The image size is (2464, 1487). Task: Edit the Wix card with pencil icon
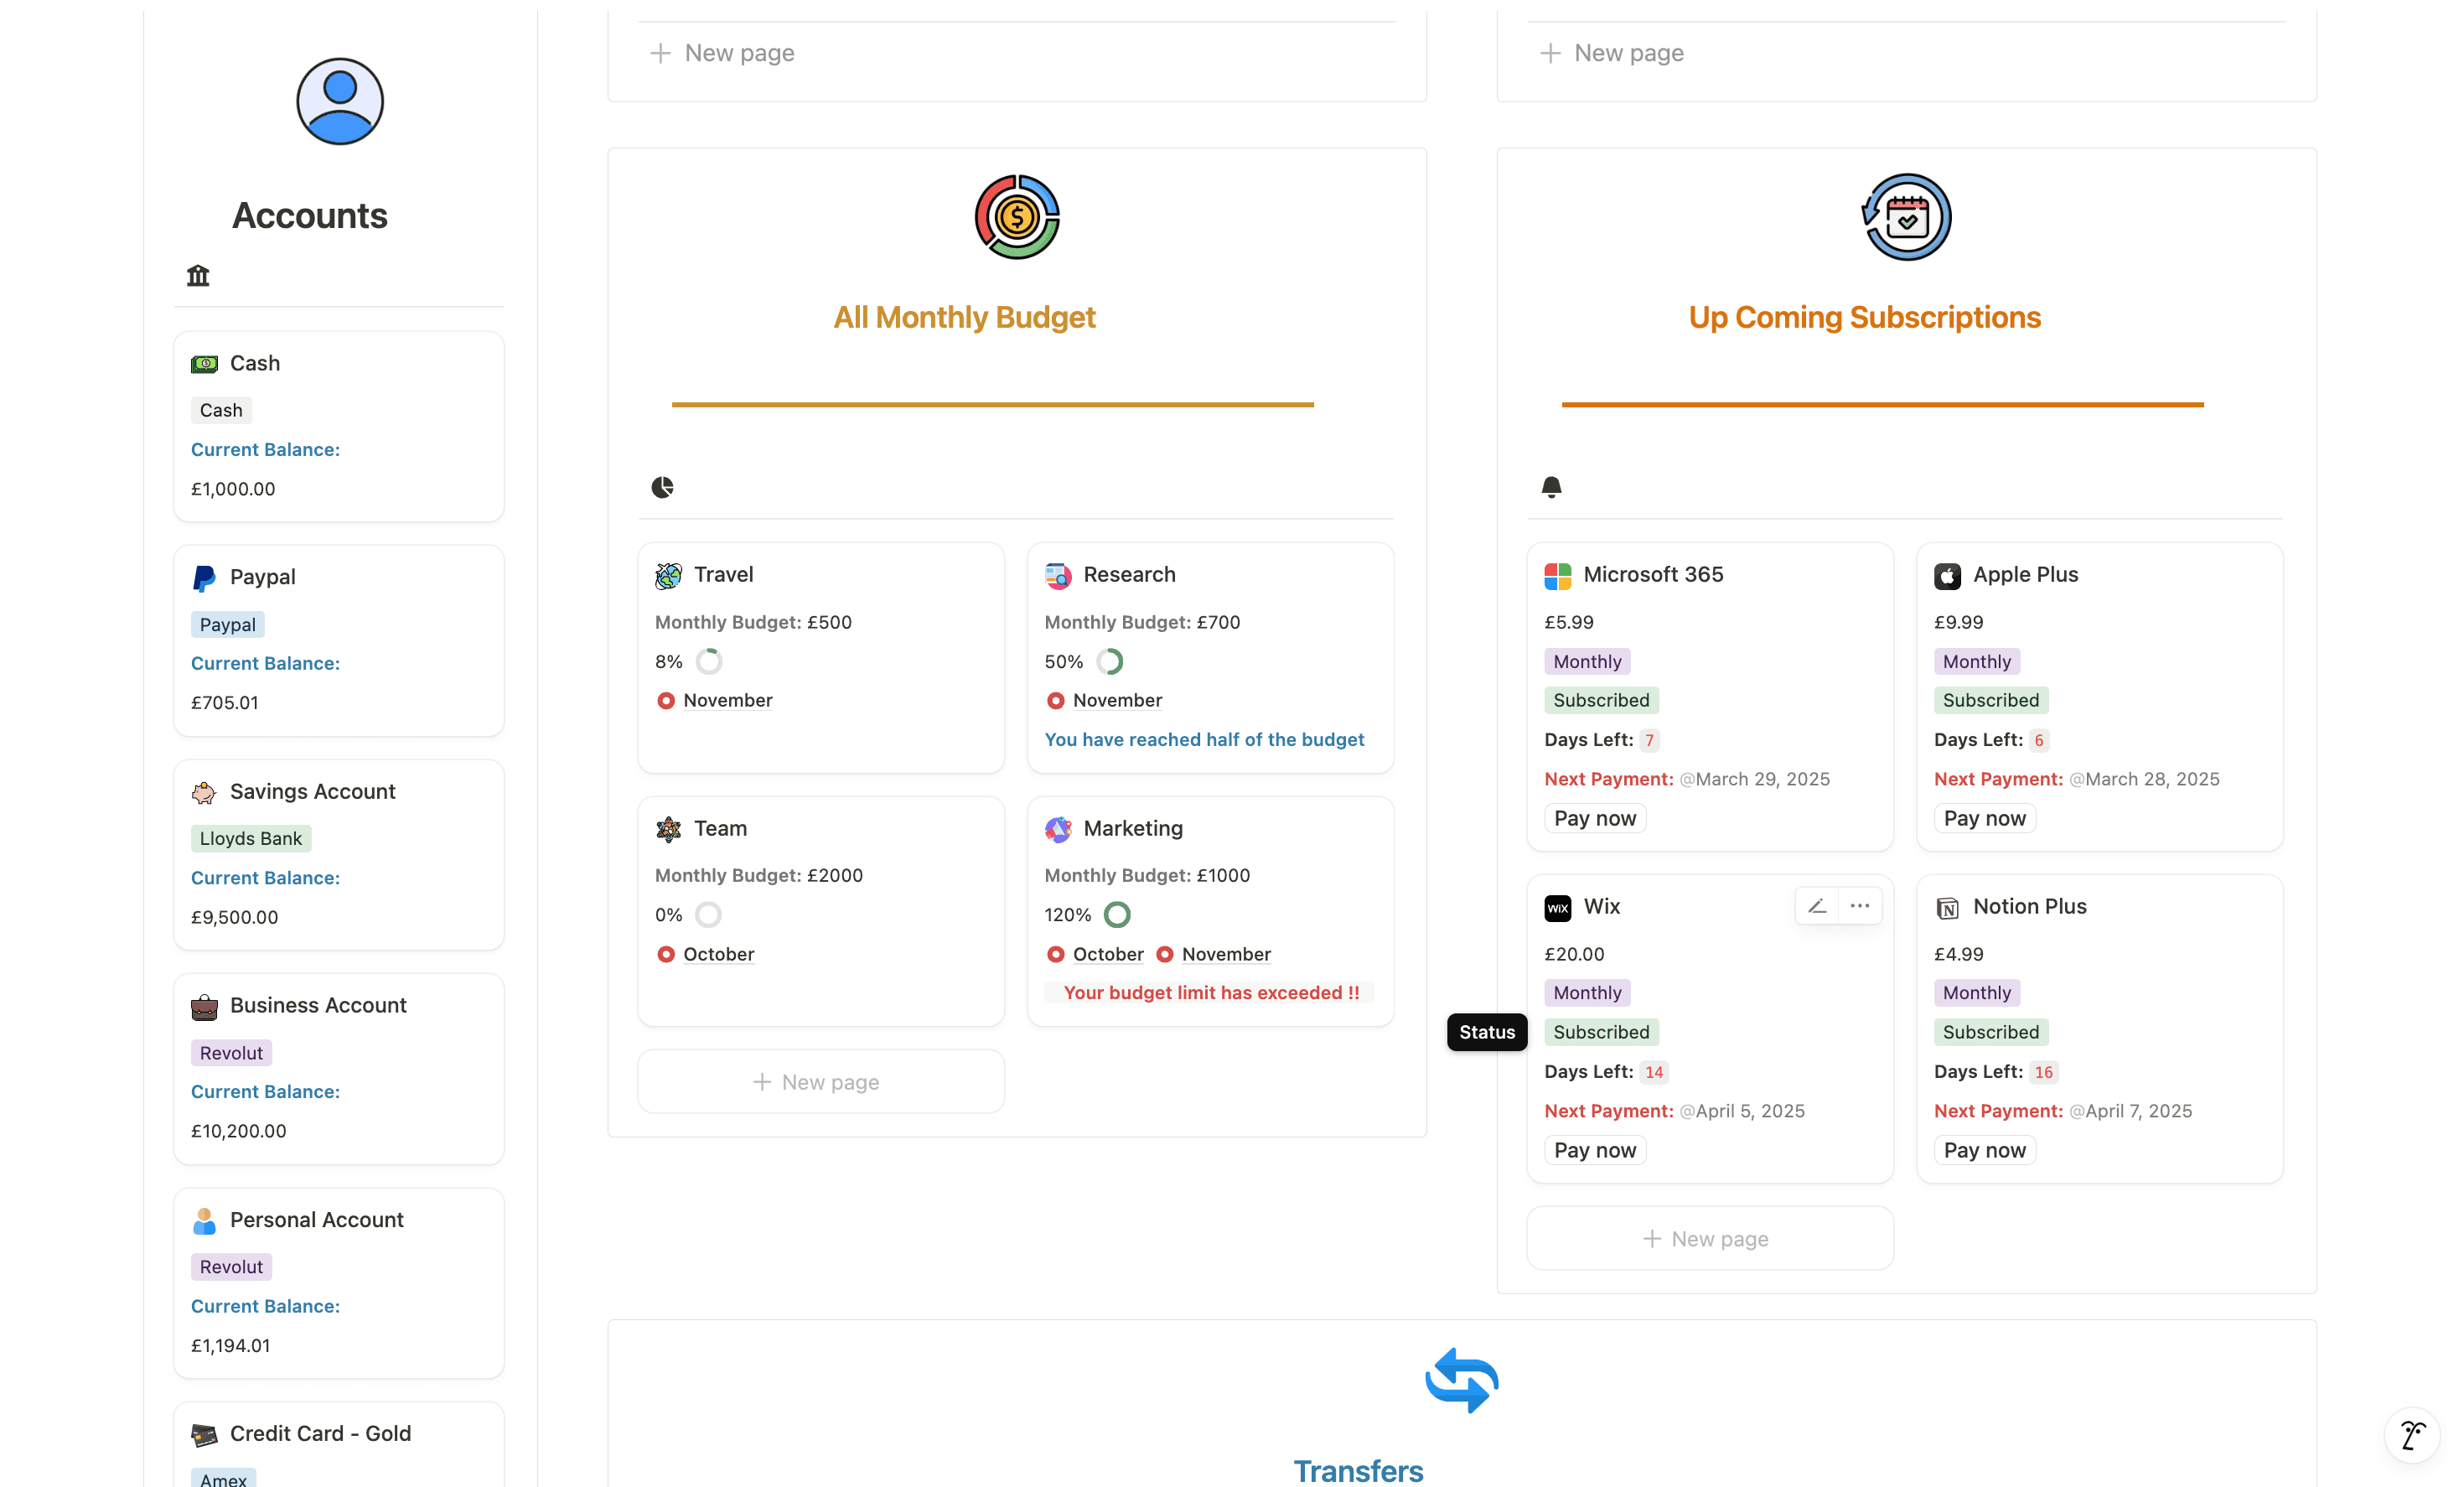[1817, 906]
